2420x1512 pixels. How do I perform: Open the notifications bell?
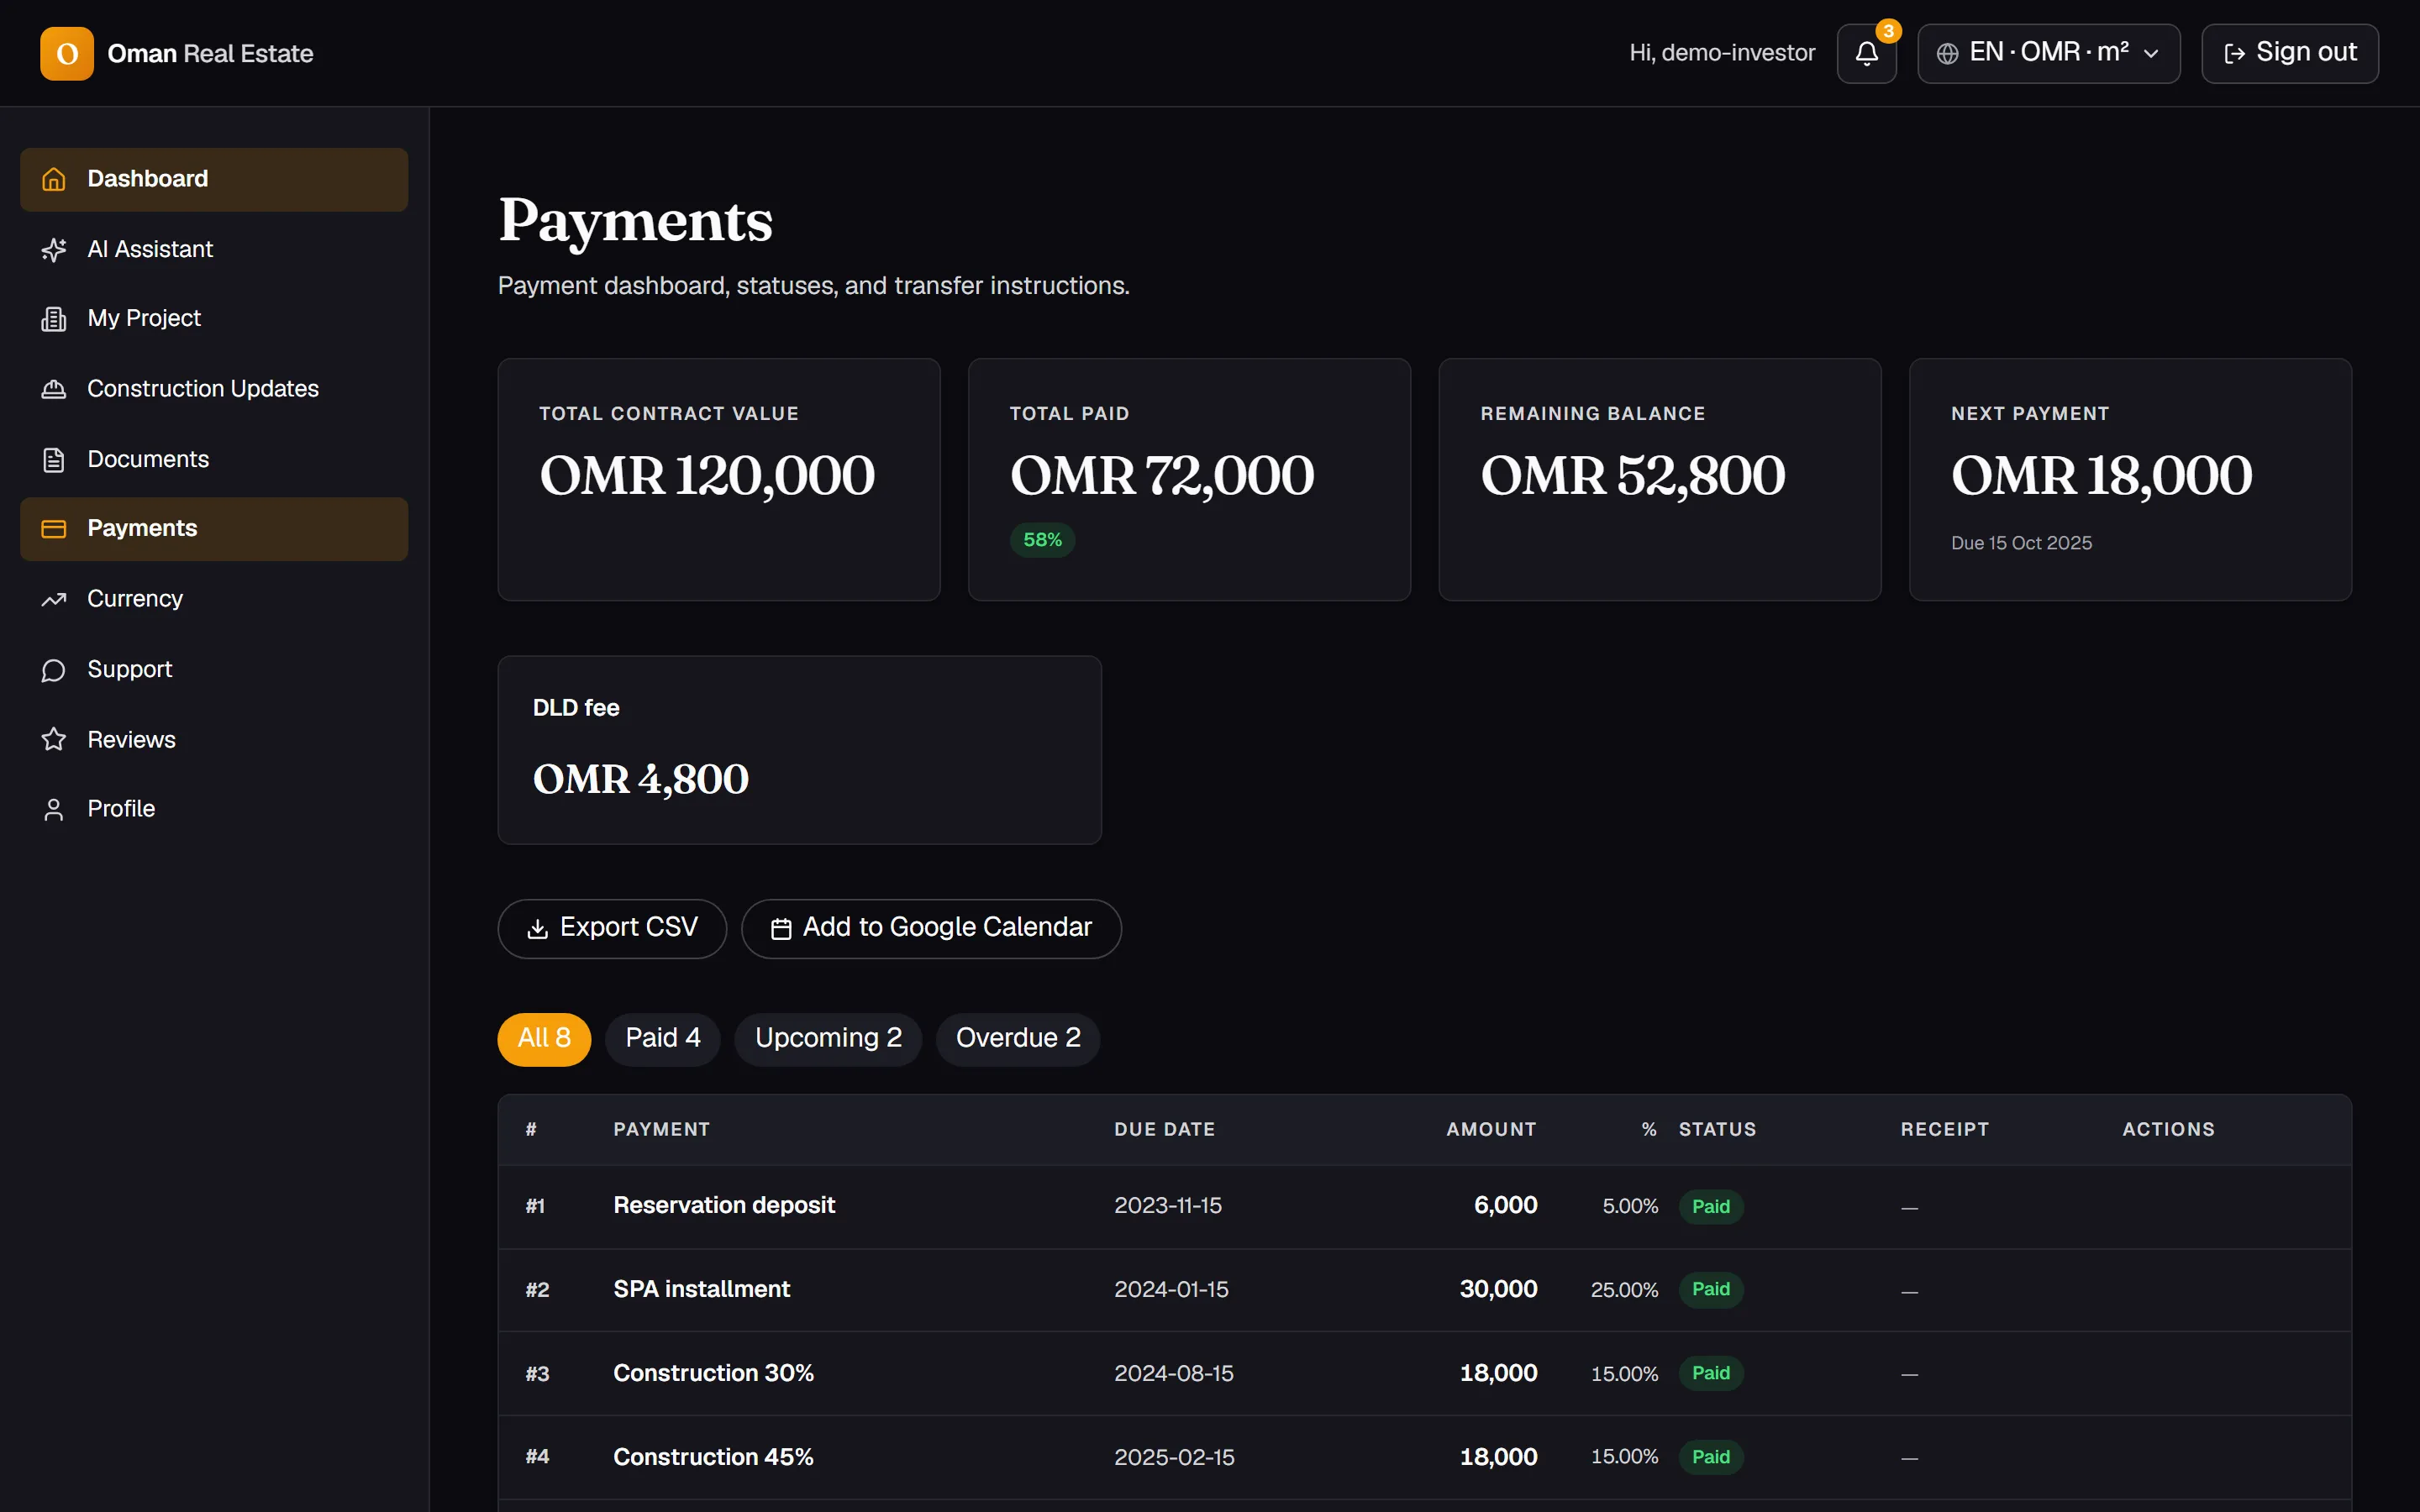tap(1866, 53)
